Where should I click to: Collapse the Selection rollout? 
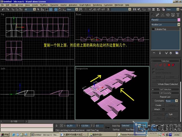click(165, 61)
